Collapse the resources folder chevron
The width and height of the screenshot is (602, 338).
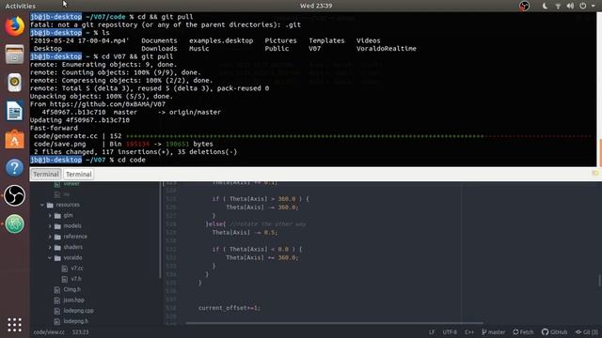pyautogui.click(x=42, y=205)
